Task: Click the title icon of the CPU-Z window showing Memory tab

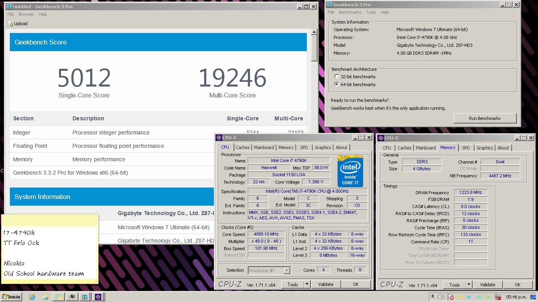Action: (x=381, y=138)
